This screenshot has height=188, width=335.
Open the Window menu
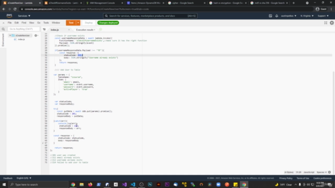[x=56, y=22]
